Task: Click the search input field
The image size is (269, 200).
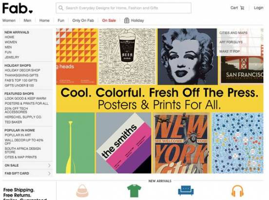Action: pos(123,8)
